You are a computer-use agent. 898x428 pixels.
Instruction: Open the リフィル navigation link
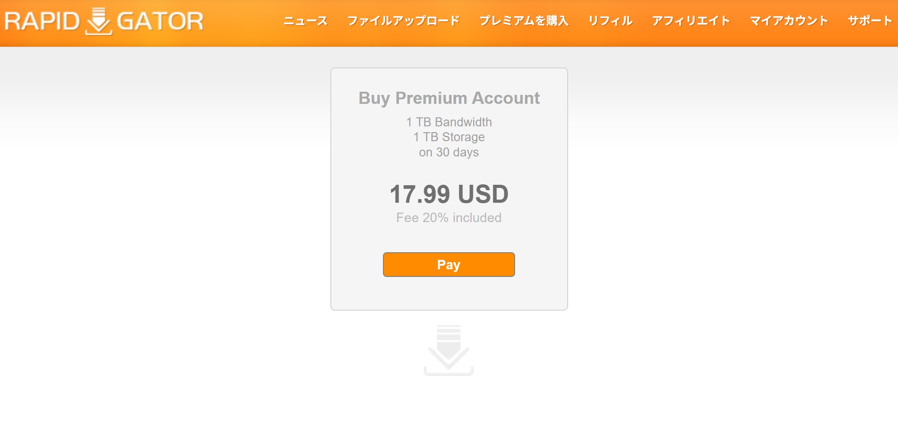[x=610, y=21]
